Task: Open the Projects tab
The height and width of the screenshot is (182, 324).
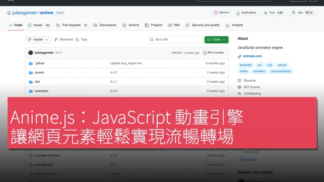Action: tap(153, 25)
